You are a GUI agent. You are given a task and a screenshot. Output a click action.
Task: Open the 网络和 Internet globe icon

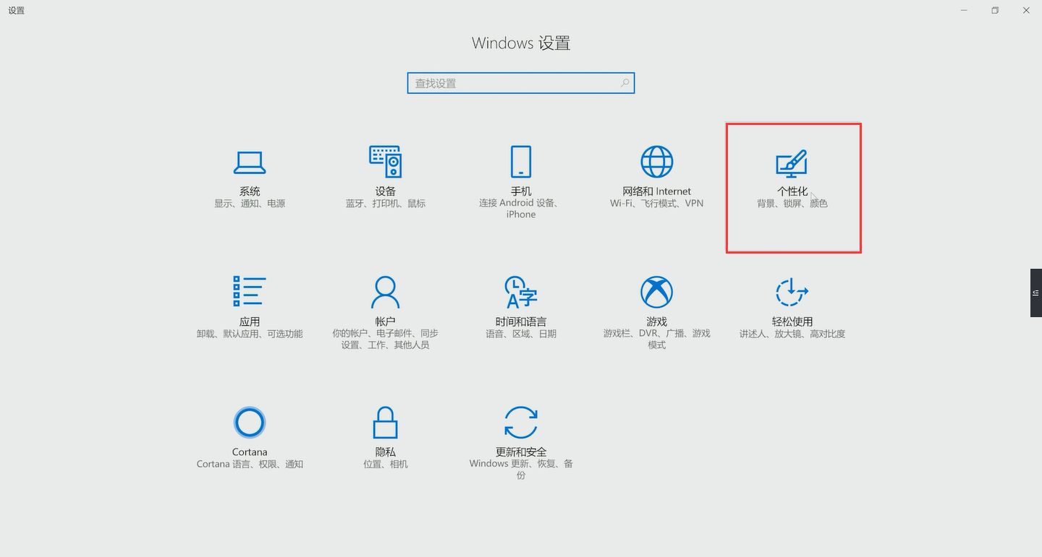point(656,162)
